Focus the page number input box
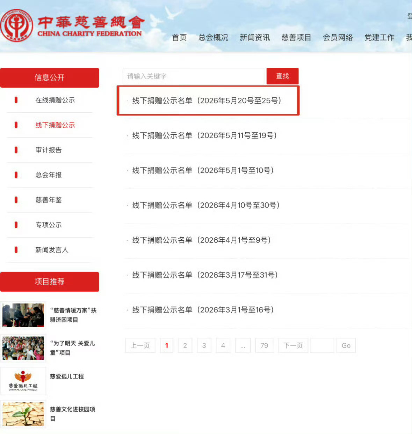This screenshot has width=412, height=434. point(322,345)
